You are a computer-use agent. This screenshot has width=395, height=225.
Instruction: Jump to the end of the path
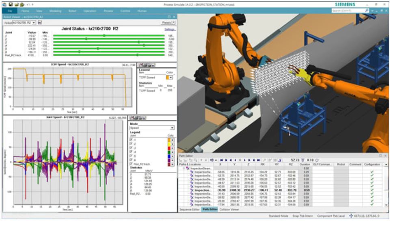pyautogui.click(x=259, y=160)
